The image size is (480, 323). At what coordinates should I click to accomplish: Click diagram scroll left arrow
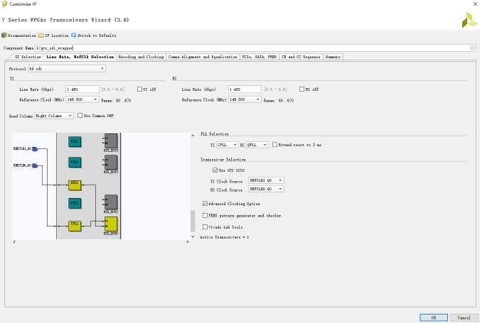coord(14,241)
